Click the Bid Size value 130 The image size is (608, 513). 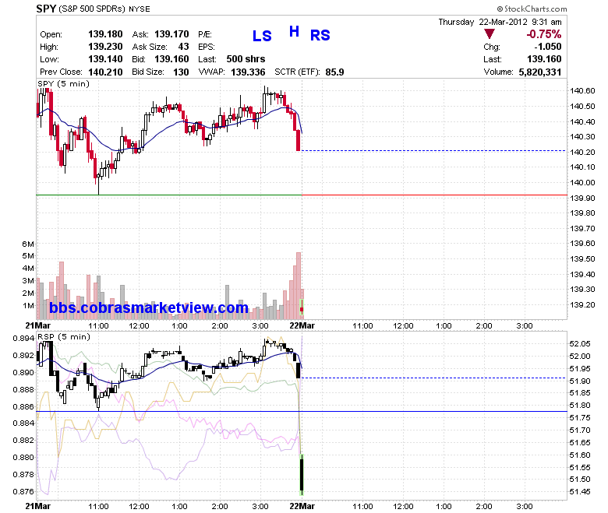[x=181, y=72]
